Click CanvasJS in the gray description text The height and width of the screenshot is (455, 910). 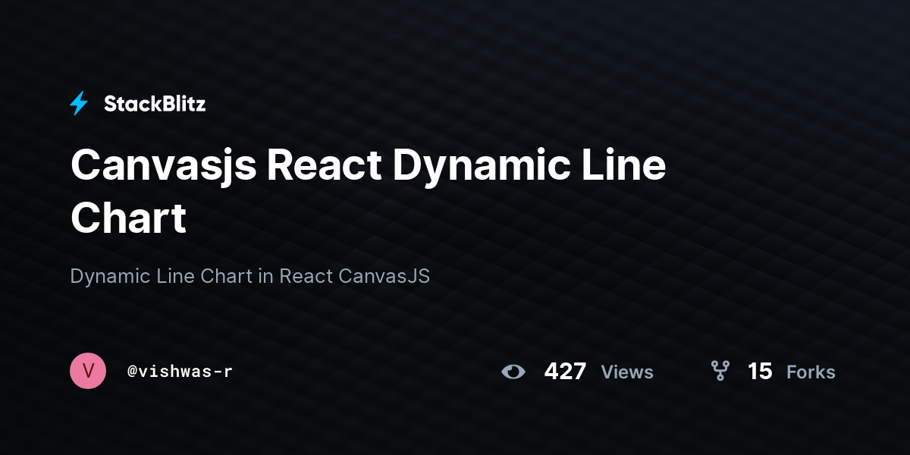(x=384, y=276)
